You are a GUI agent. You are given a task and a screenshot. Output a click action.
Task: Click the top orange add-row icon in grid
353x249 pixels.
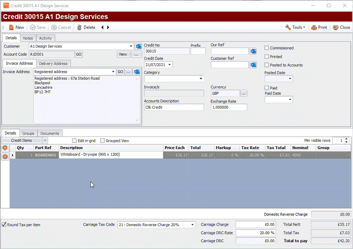pos(5,148)
